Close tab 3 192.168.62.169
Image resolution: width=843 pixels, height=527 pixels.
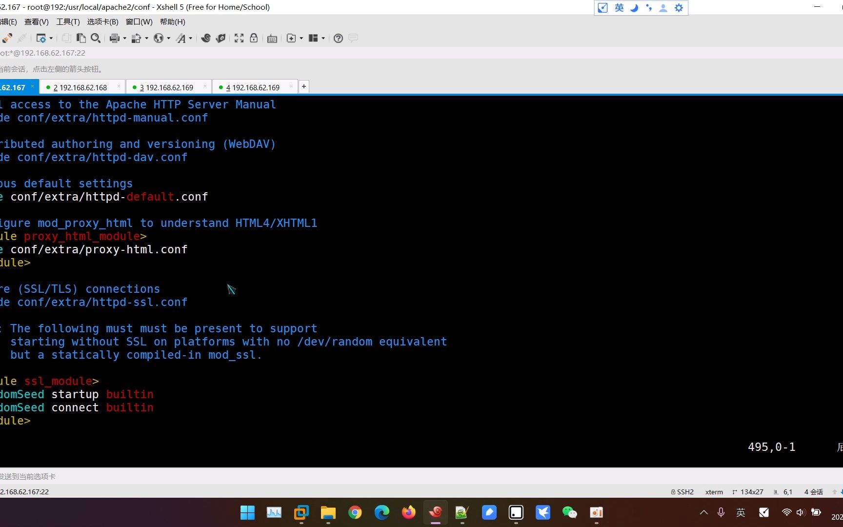[205, 87]
